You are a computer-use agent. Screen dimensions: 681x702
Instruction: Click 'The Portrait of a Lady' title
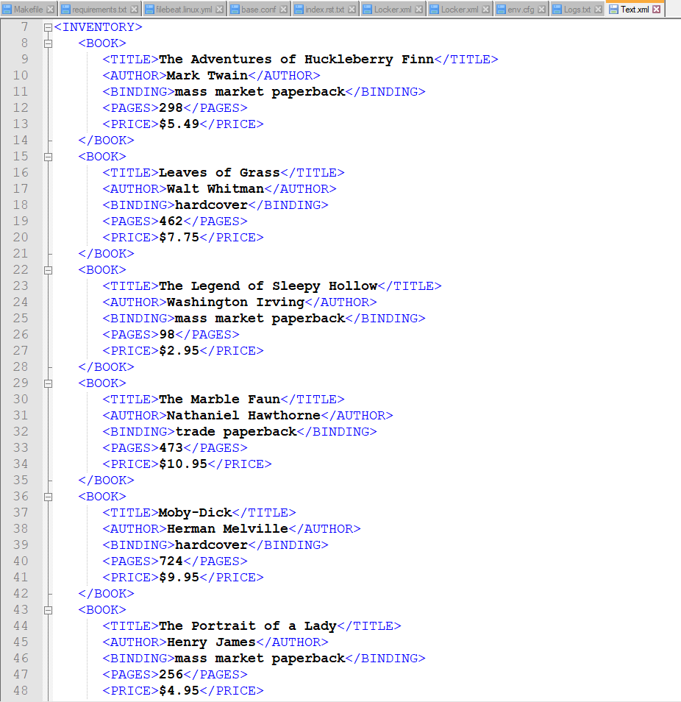(247, 626)
